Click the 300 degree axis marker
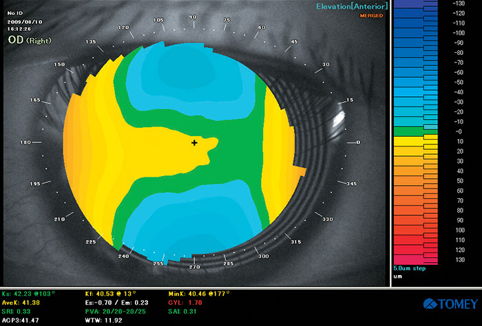482x326 pixels. [264, 256]
